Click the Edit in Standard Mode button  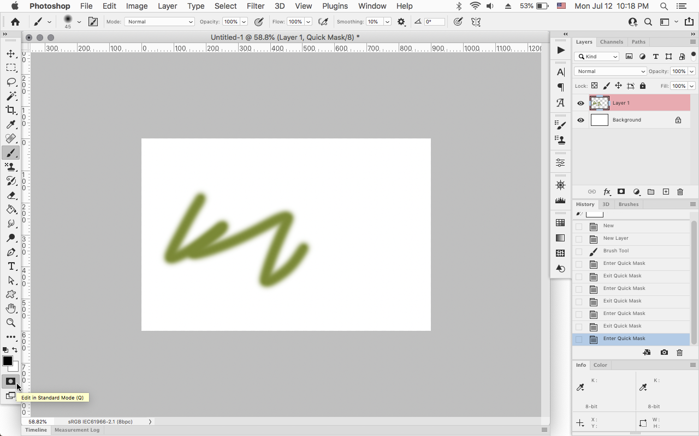point(10,381)
